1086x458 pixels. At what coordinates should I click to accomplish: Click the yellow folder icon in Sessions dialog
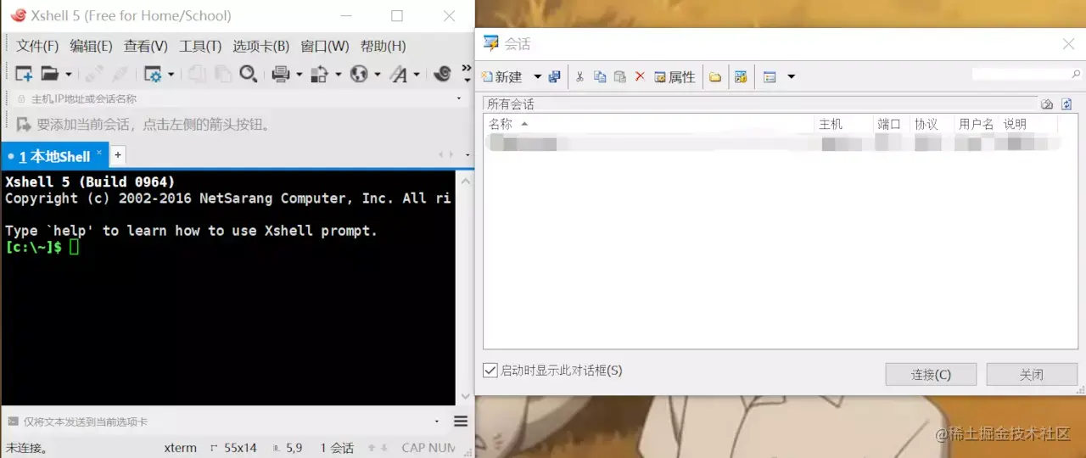(715, 77)
